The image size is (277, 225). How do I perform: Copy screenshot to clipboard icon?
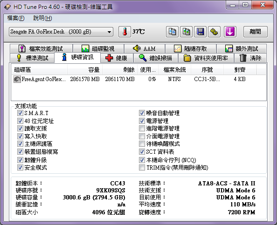(186, 32)
